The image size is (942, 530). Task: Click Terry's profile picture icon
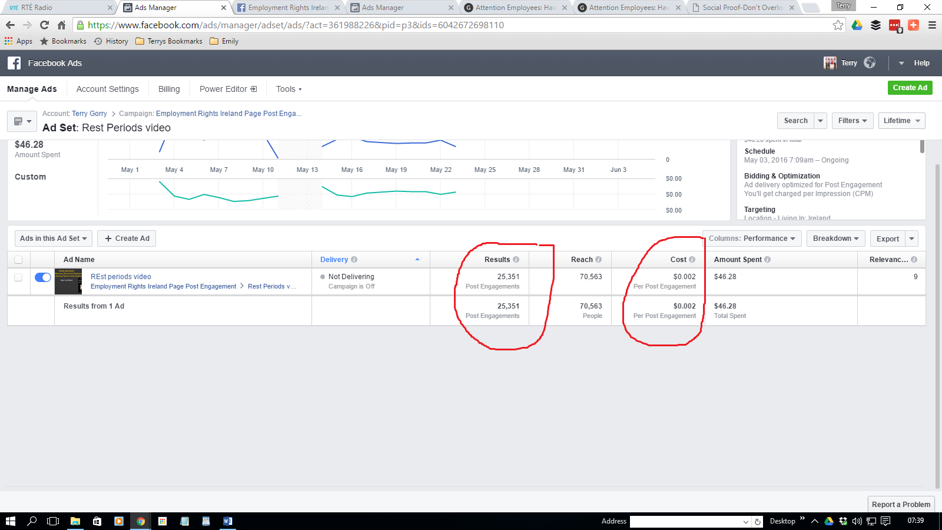pyautogui.click(x=830, y=63)
